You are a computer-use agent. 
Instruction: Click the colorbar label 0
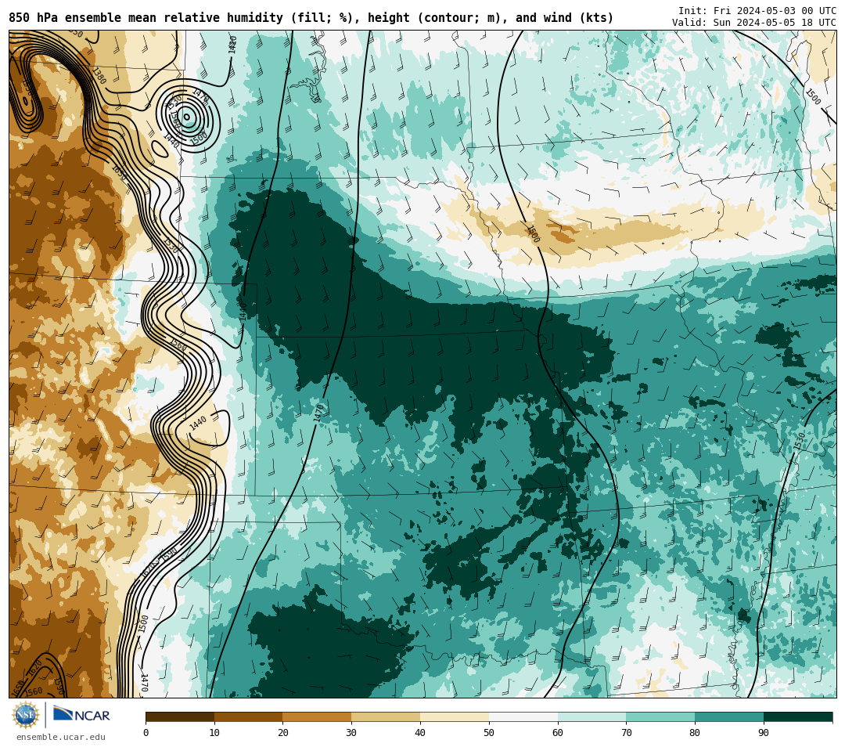(x=146, y=732)
